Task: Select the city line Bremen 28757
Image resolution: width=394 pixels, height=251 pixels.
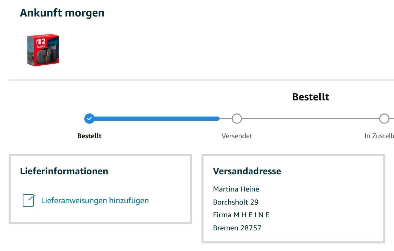Action: tap(237, 228)
